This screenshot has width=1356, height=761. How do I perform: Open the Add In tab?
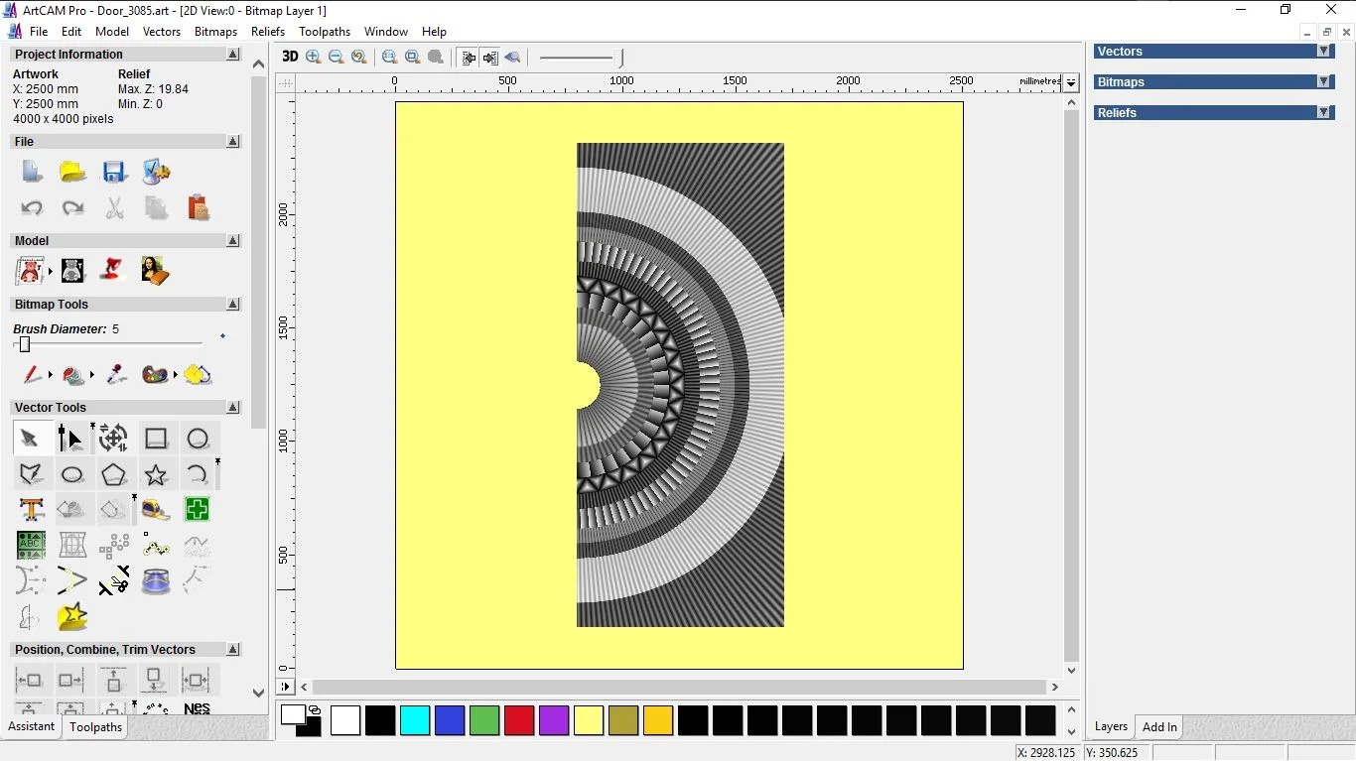[1159, 727]
